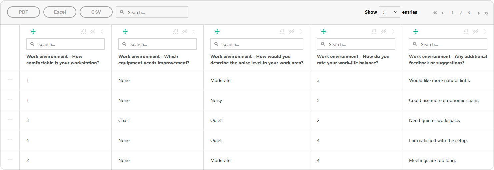Click the arrow-exclamation icon in the work-life balance column header
Screen dimensions: 494x170
click(x=374, y=32)
